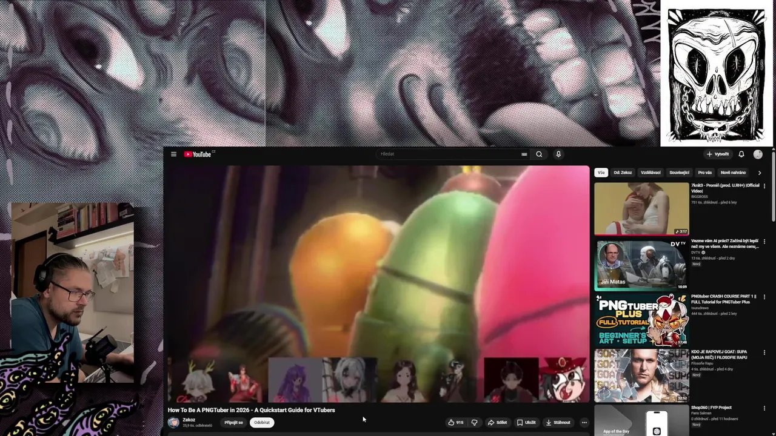Open the notifications bell
Image resolution: width=776 pixels, height=436 pixels.
point(741,154)
